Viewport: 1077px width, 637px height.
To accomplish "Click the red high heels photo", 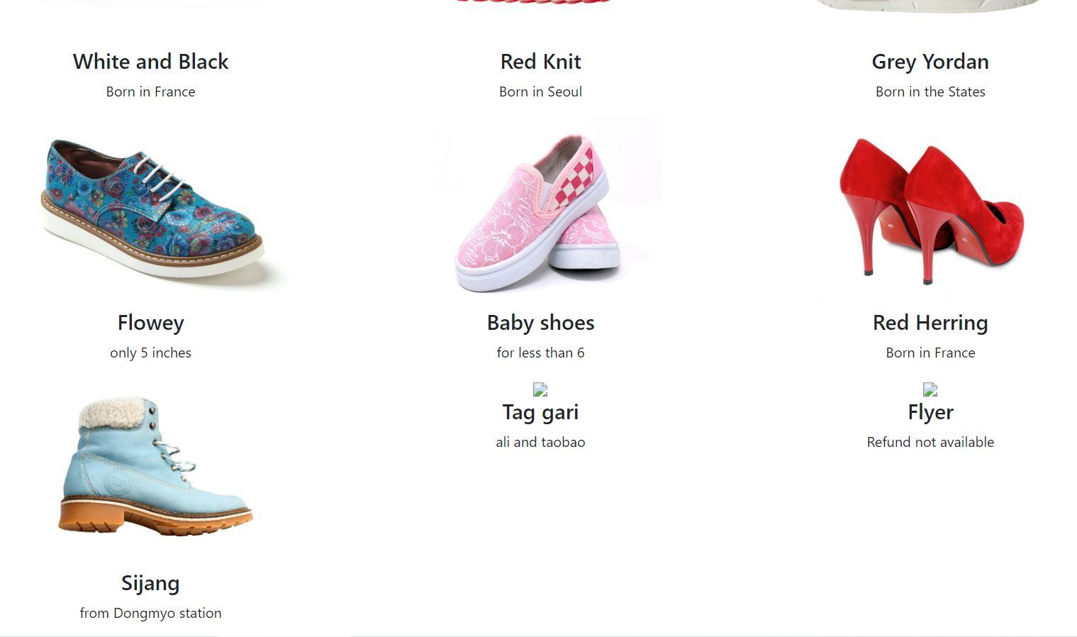I will click(930, 211).
